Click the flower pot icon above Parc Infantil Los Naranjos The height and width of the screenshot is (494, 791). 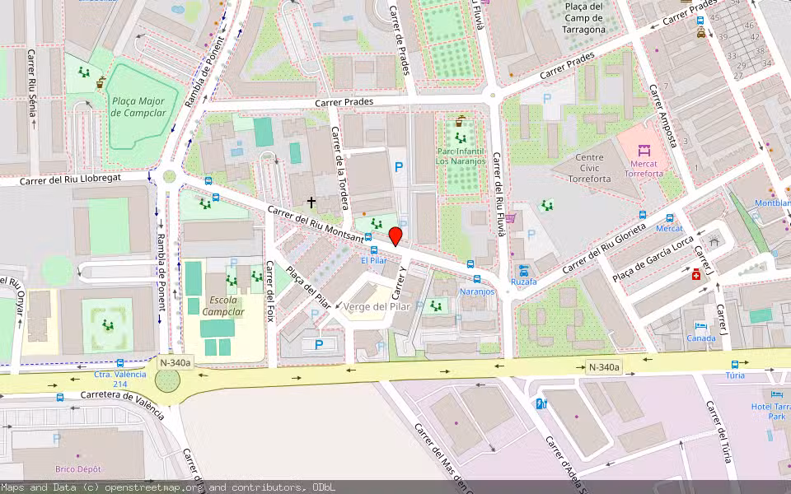click(460, 122)
